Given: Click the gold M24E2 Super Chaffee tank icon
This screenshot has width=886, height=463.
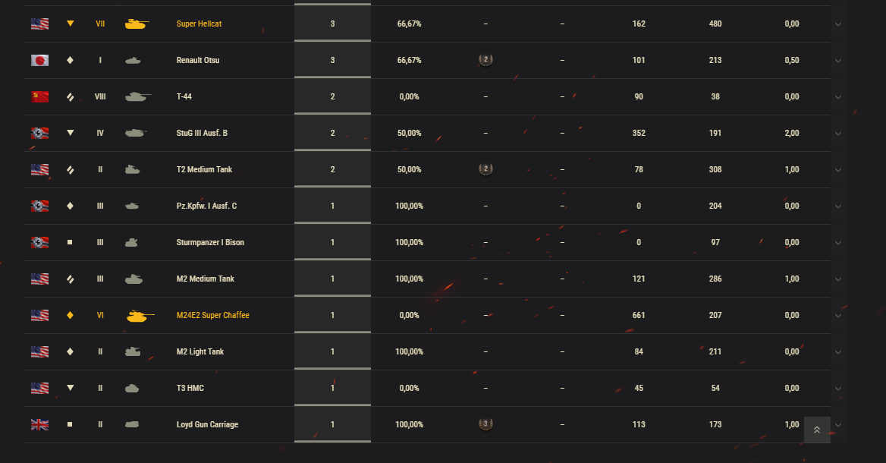Looking at the screenshot, I should click(x=140, y=316).
